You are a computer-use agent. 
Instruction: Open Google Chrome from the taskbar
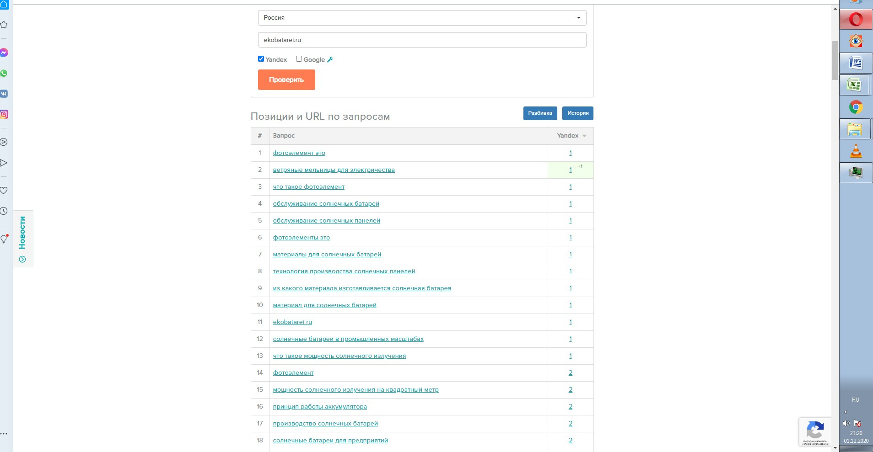tap(856, 107)
